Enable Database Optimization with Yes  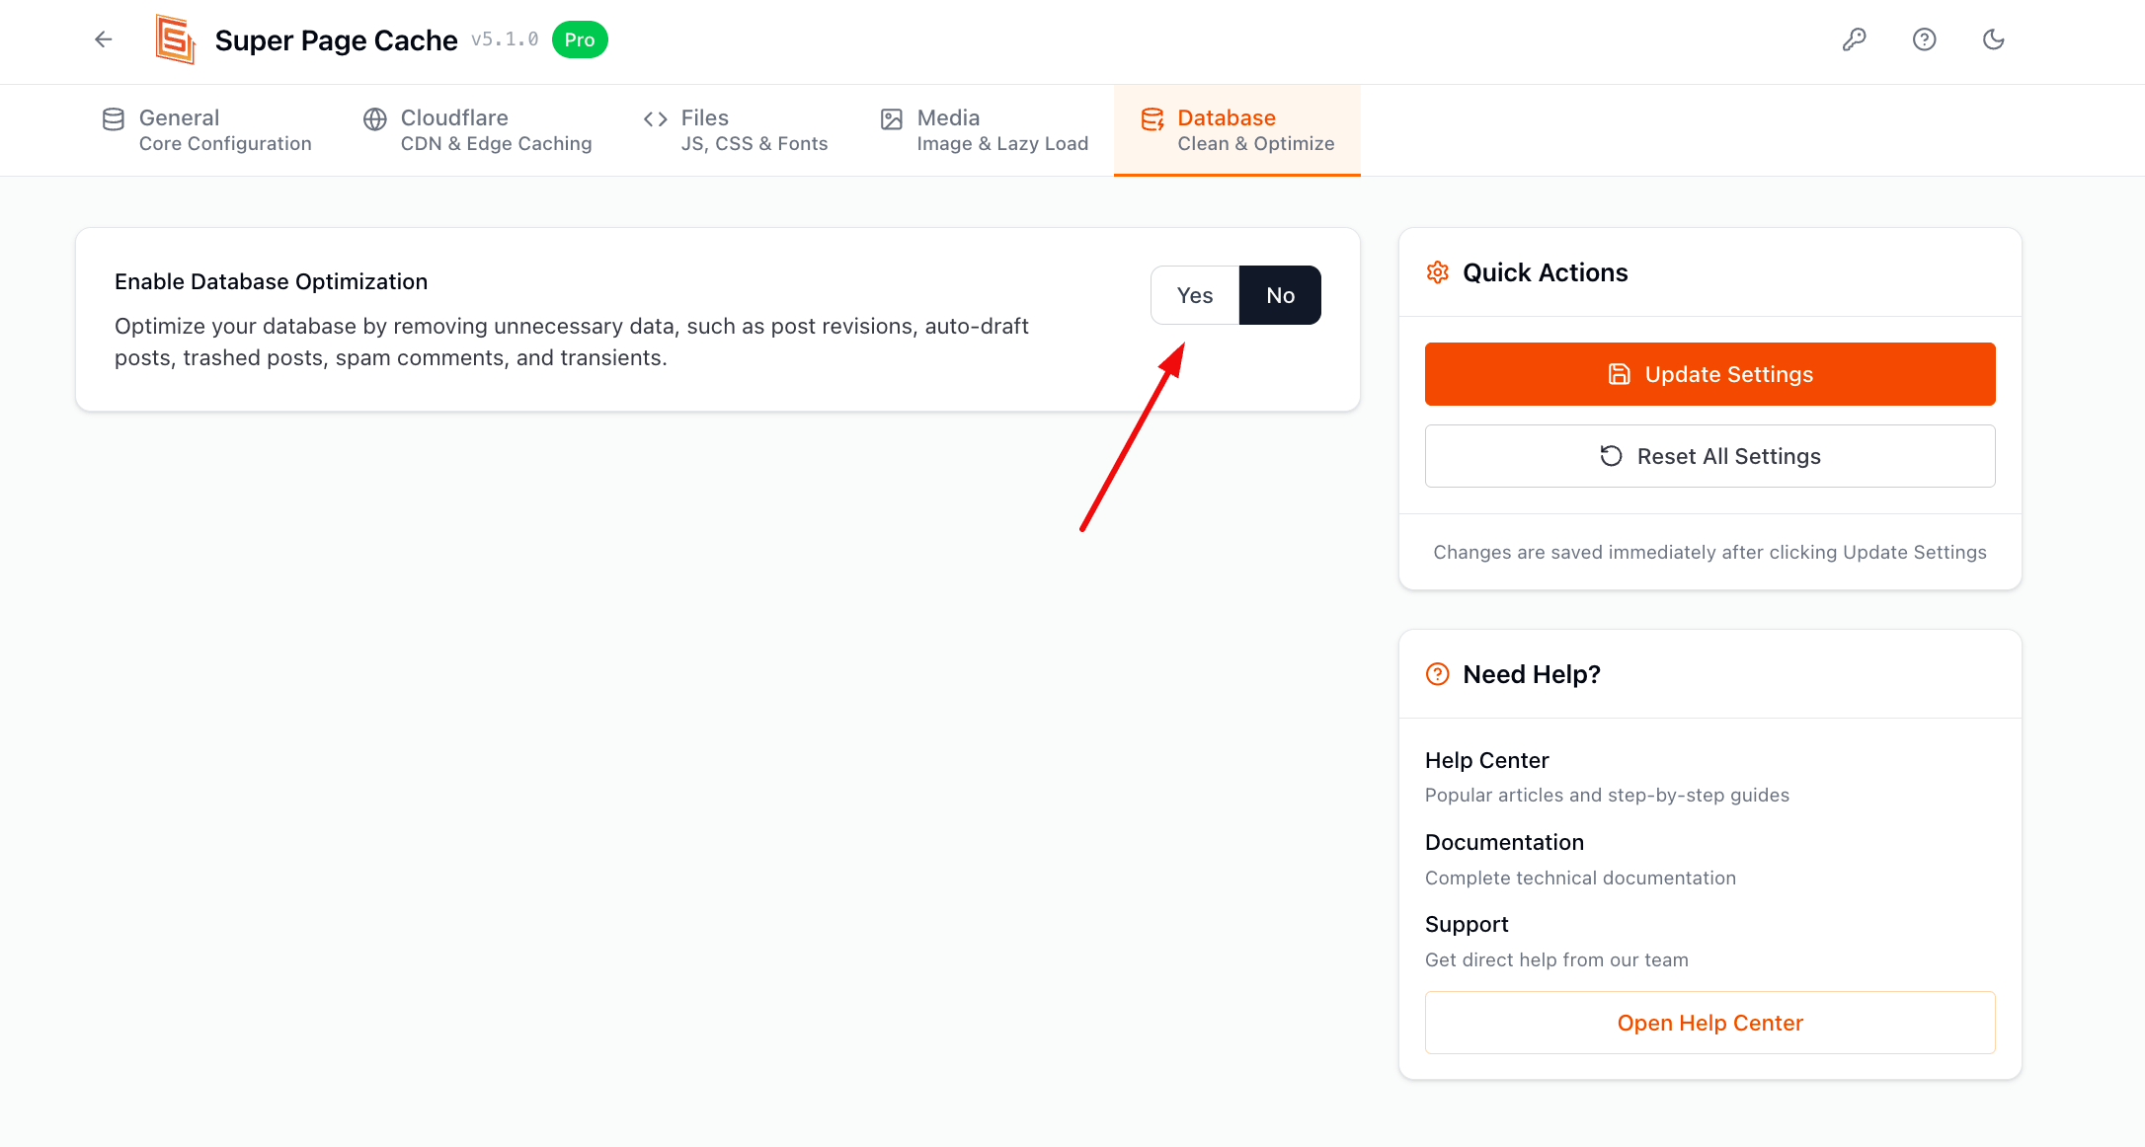1194,295
